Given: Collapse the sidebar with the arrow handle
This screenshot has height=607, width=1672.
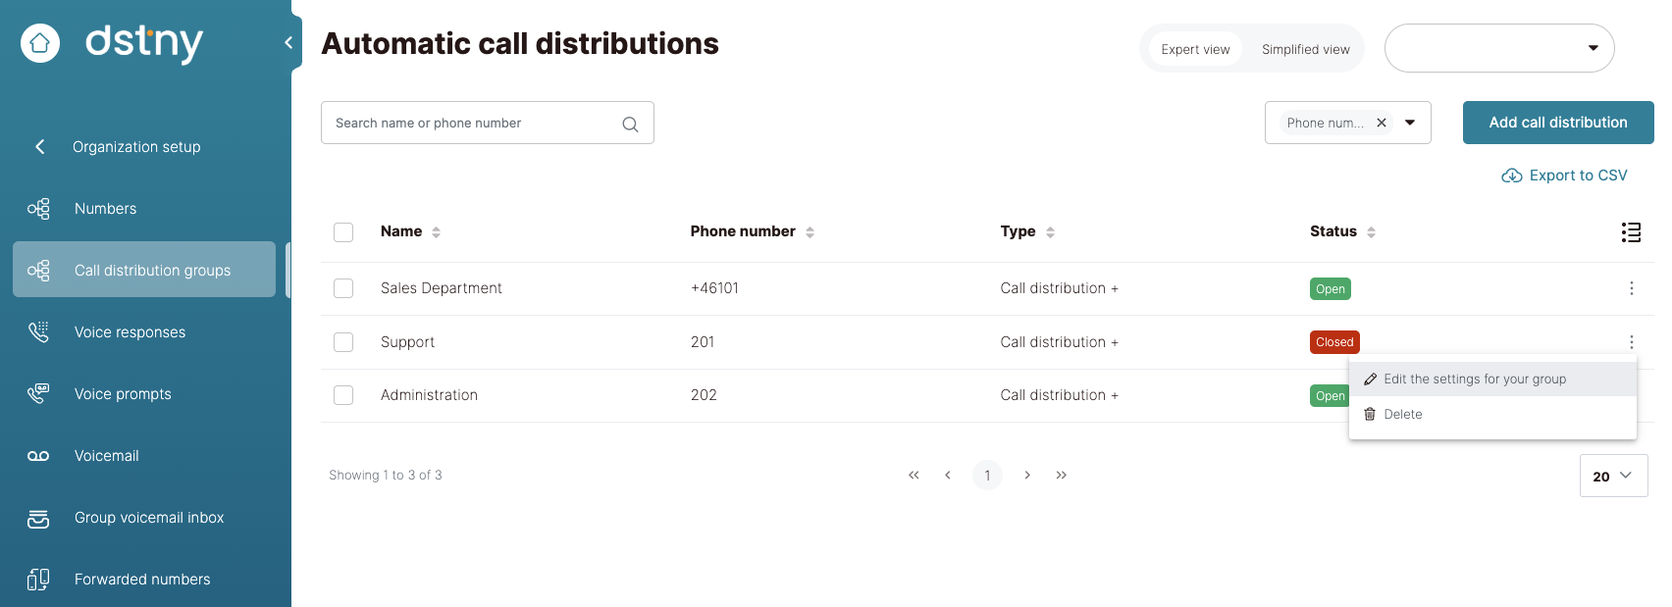Looking at the screenshot, I should click(x=288, y=42).
